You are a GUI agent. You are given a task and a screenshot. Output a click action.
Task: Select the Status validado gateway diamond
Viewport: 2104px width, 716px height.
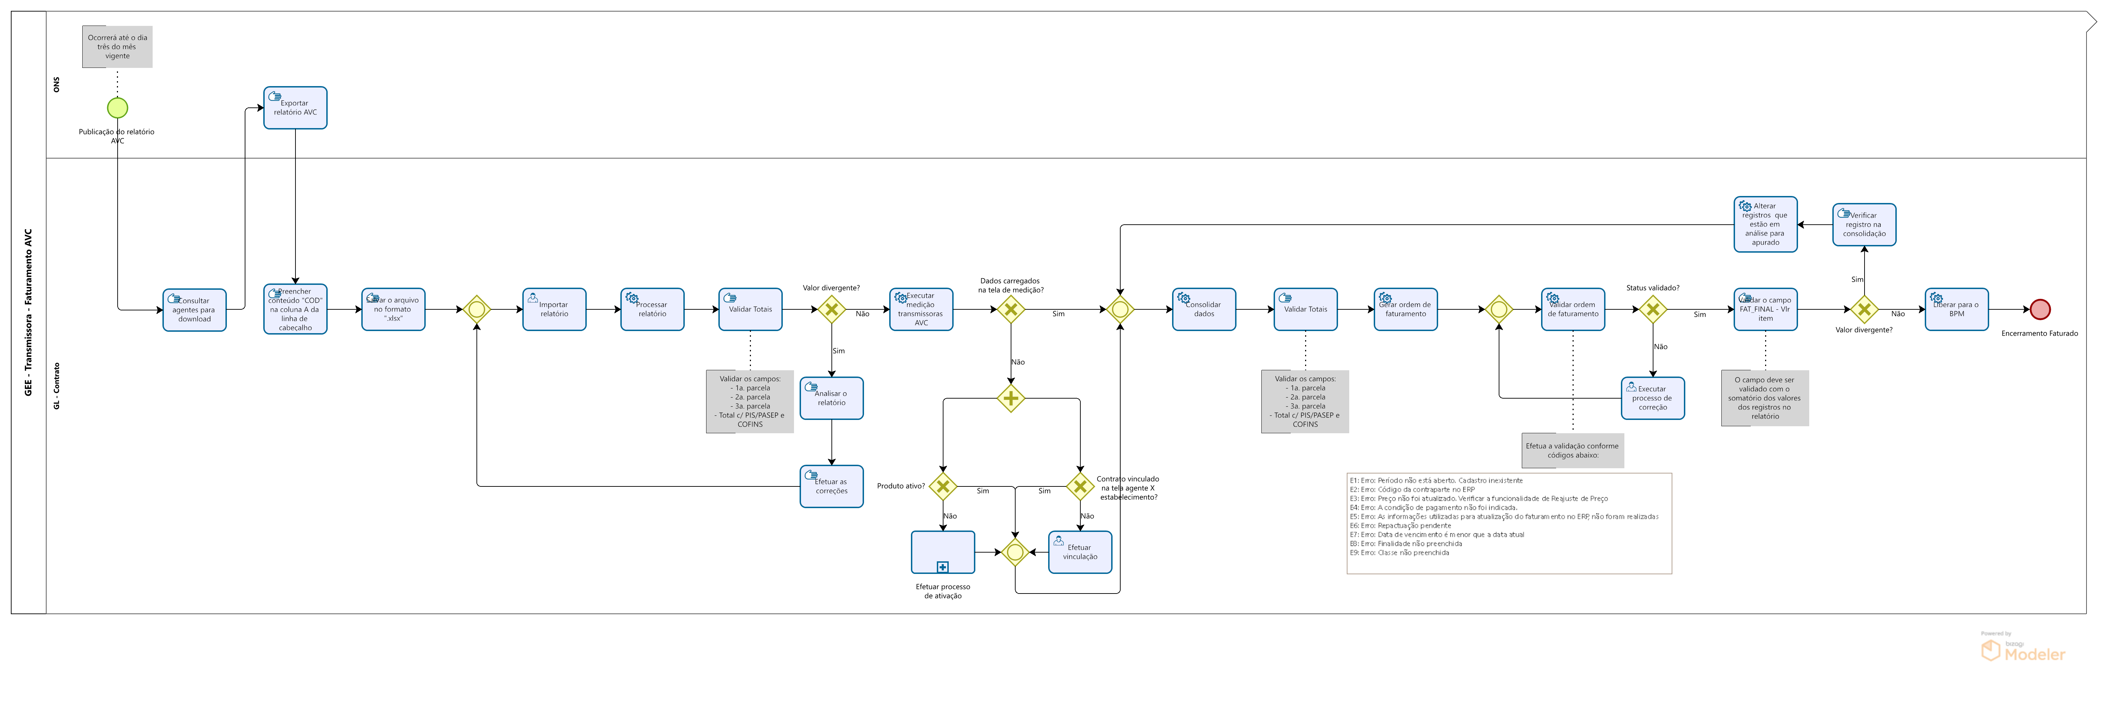pyautogui.click(x=1652, y=309)
